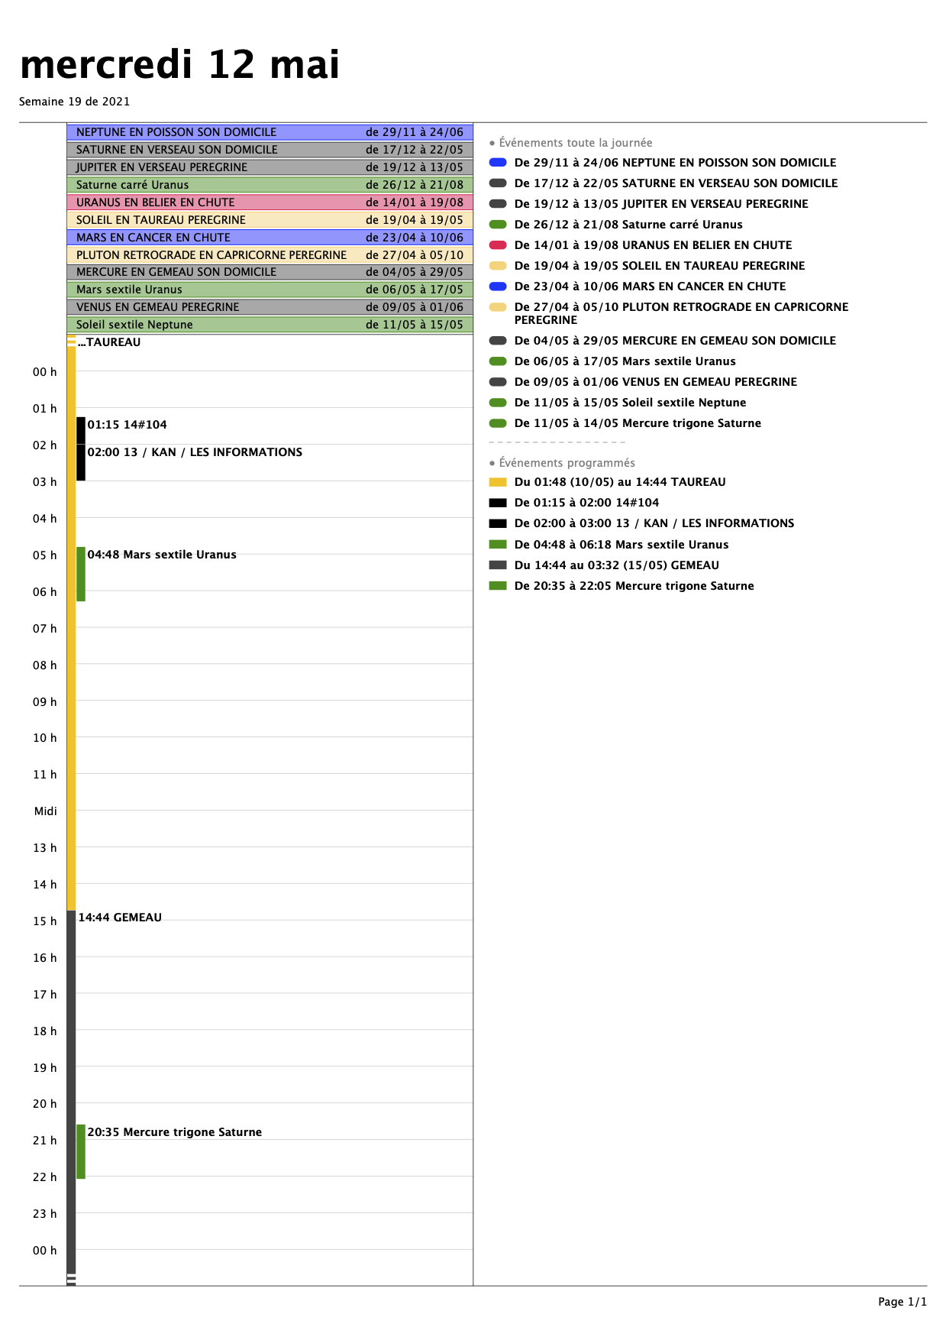Click the Soleil sextile Neptune all-day bar

270,325
